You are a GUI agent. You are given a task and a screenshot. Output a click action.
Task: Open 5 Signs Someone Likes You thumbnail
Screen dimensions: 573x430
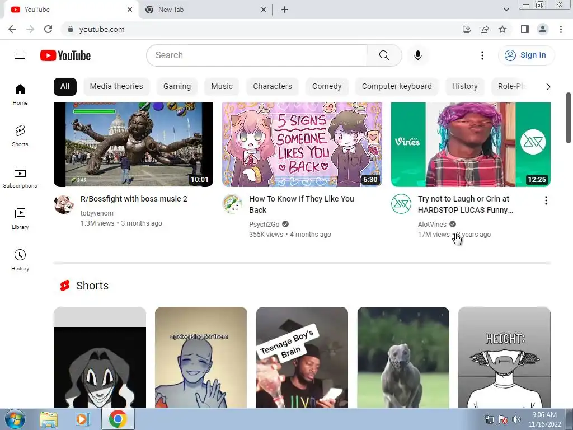[302, 145]
